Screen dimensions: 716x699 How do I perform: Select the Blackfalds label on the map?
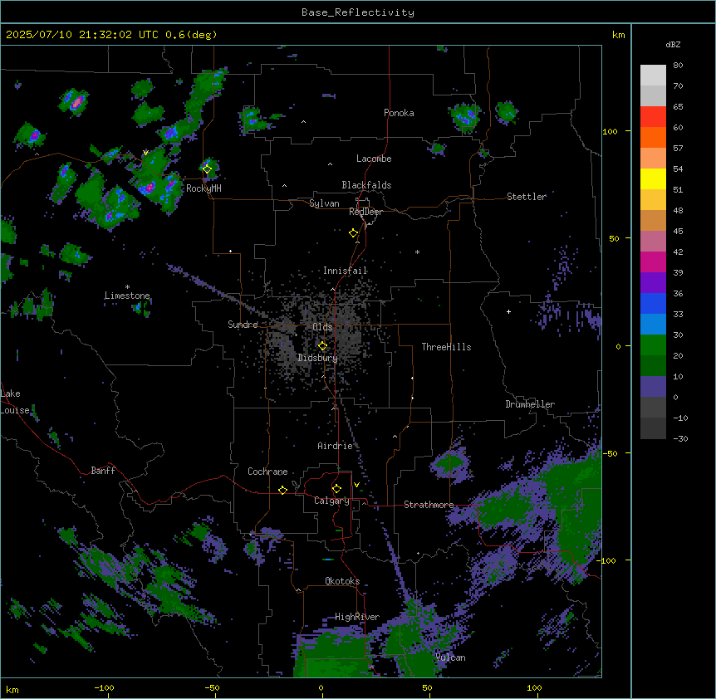[366, 185]
